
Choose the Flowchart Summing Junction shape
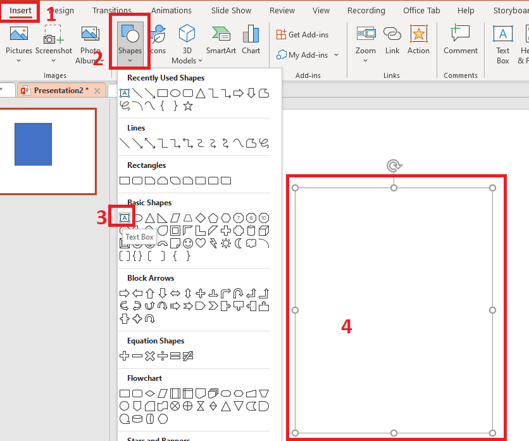pyautogui.click(x=175, y=406)
